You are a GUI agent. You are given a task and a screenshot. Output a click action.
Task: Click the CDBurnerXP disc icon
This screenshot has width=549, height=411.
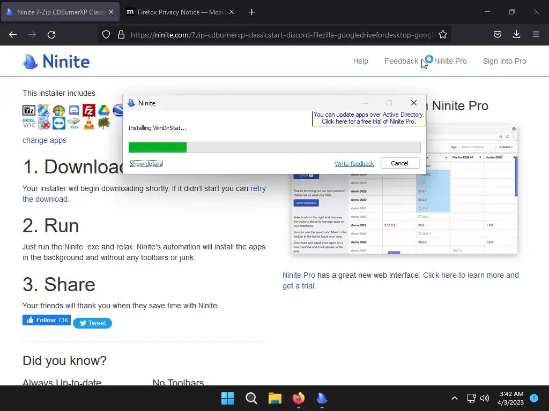tap(44, 110)
